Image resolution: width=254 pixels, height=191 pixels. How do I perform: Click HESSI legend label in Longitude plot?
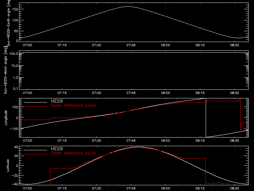point(57,101)
